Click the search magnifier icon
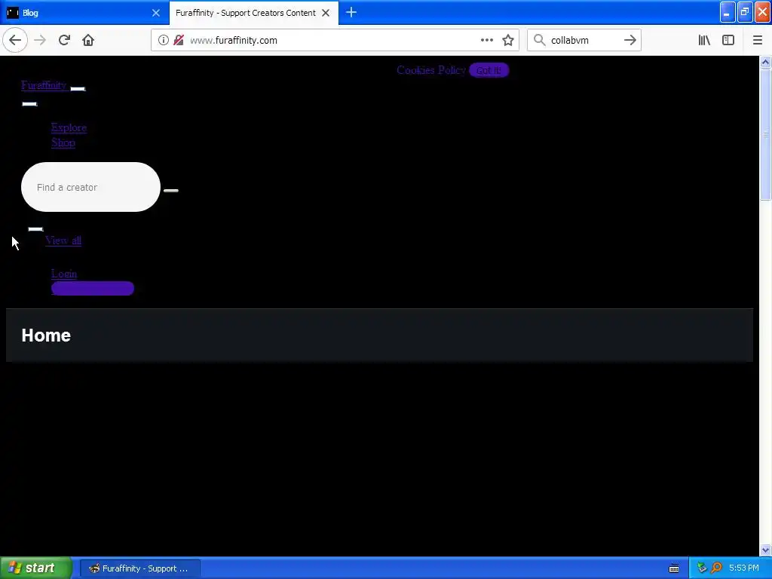 540,40
